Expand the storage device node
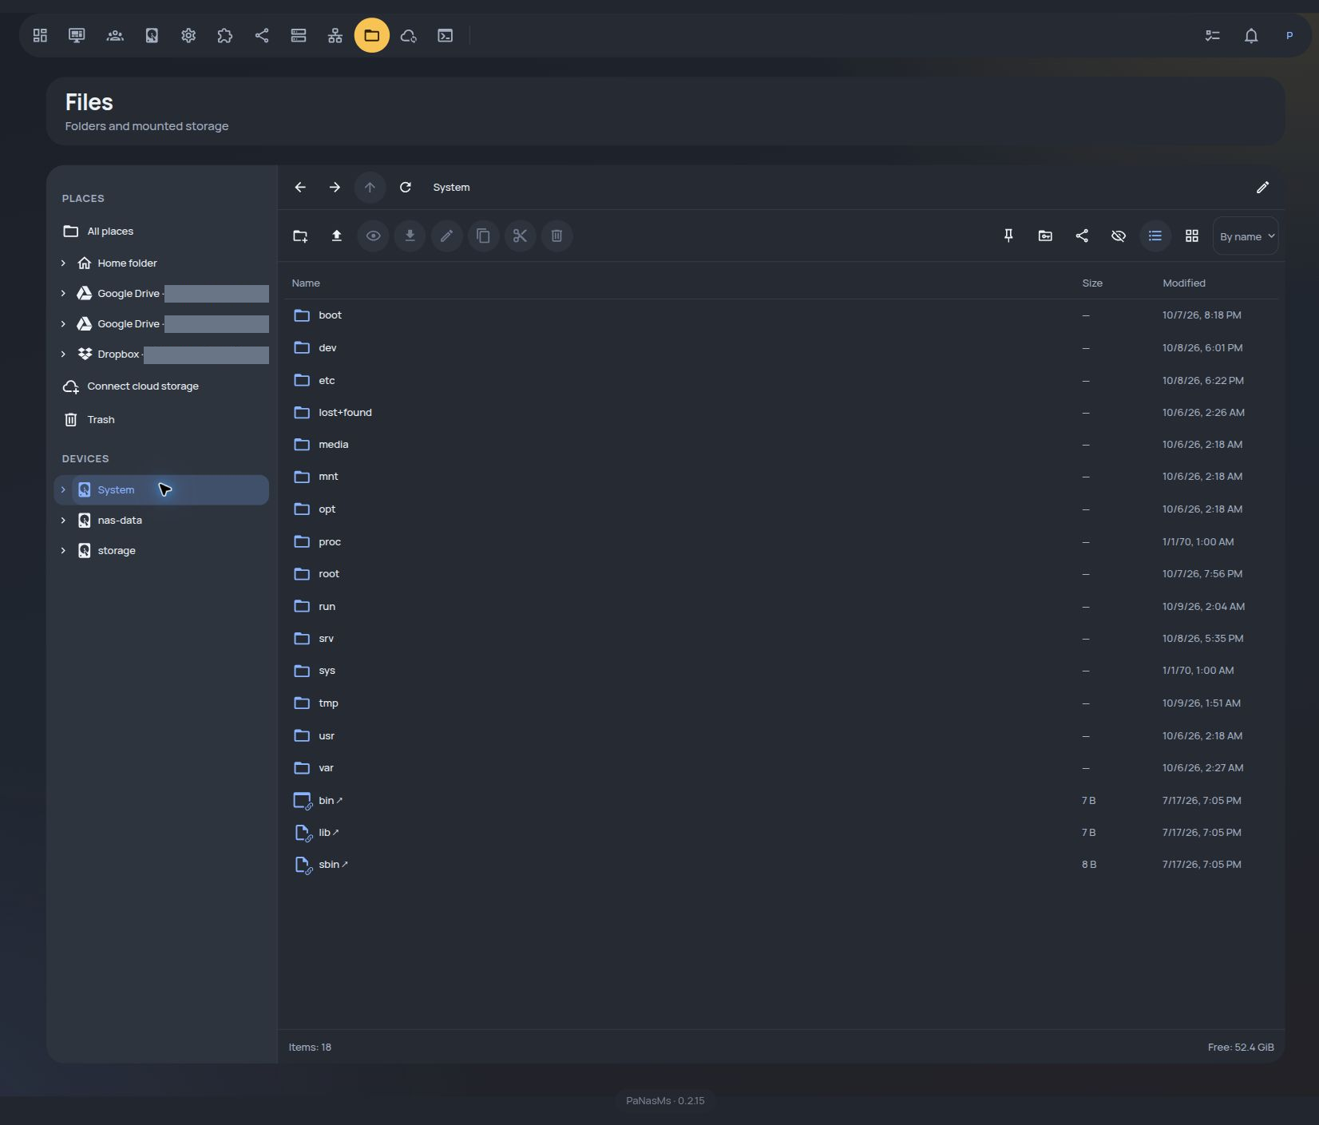Screen dimensions: 1319x1125 (x=63, y=550)
